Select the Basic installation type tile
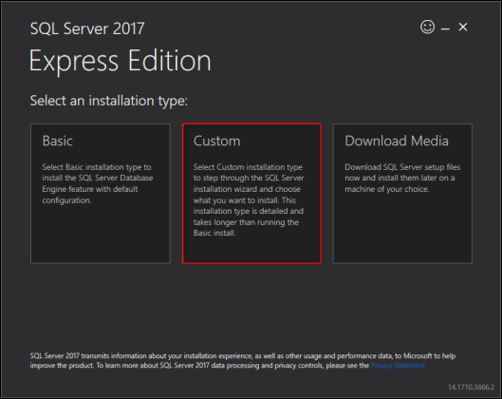 click(101, 194)
